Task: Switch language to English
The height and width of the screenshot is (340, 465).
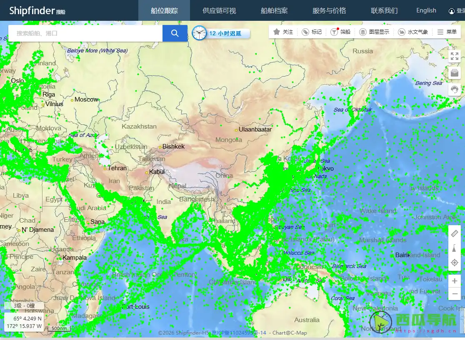Action: tap(426, 10)
